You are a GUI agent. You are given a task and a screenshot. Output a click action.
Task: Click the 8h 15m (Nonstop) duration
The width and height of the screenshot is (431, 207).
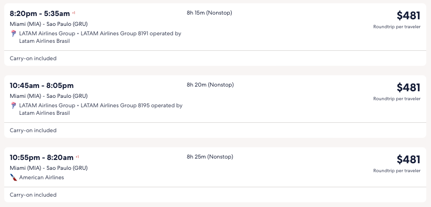coord(209,13)
